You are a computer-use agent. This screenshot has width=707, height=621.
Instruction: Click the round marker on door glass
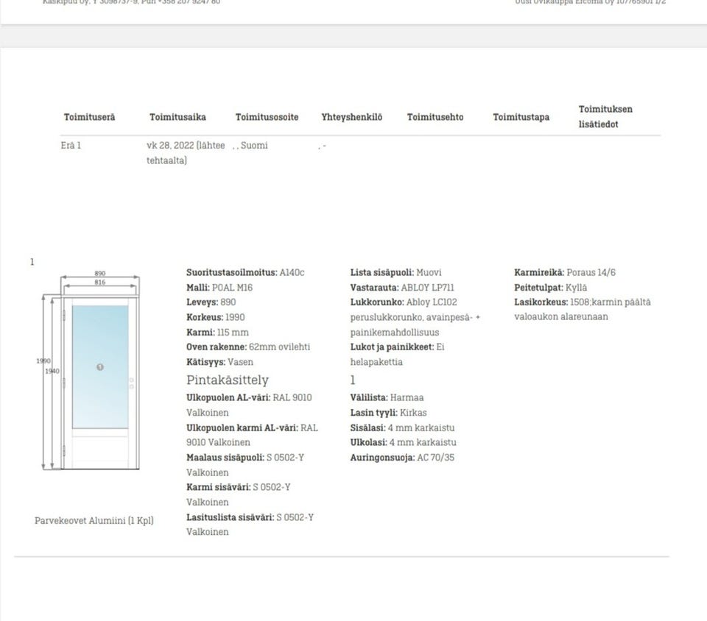click(100, 367)
